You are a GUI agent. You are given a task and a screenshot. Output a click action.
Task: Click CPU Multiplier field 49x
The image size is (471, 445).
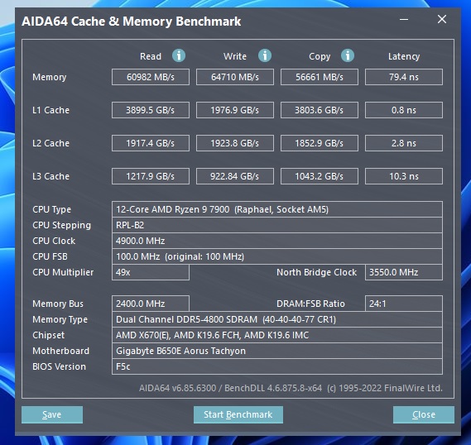(x=151, y=272)
